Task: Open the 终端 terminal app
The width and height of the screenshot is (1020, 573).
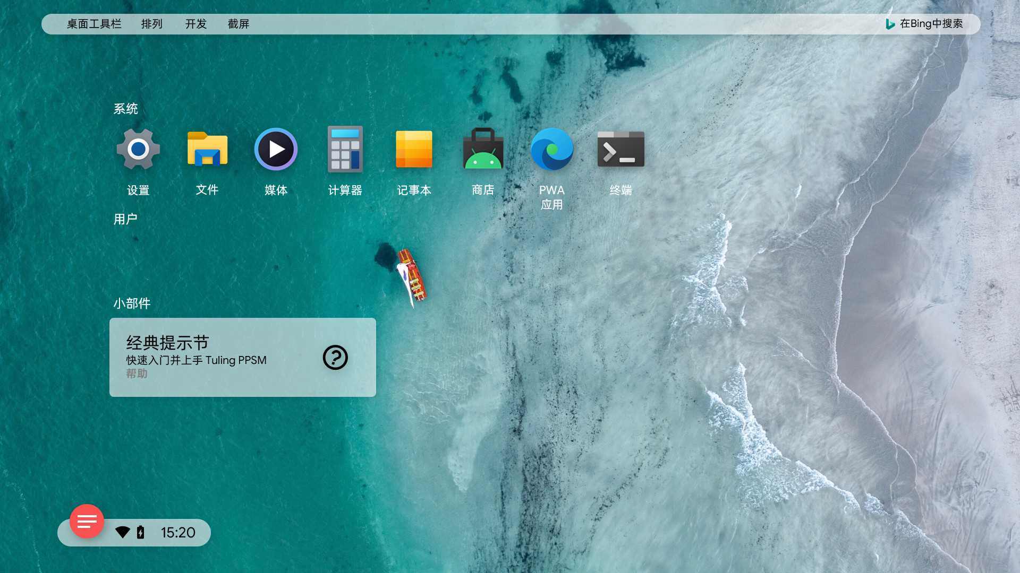Action: tap(620, 149)
